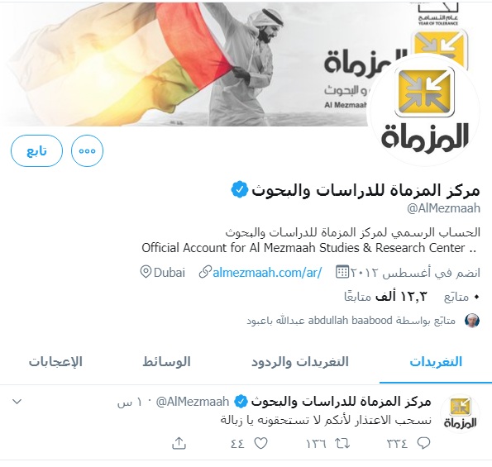Click the calendar icon by the join date
The image size is (492, 467).
[x=342, y=272]
